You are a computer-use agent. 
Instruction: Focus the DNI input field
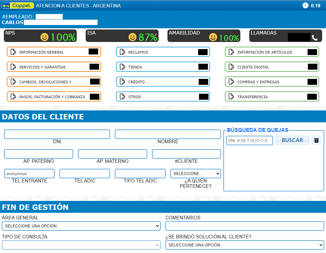point(57,134)
